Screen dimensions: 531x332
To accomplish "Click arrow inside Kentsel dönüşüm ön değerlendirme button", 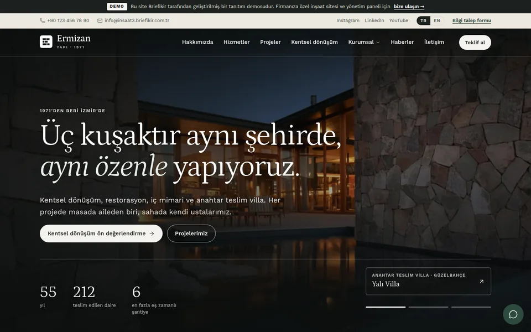I will pos(152,234).
